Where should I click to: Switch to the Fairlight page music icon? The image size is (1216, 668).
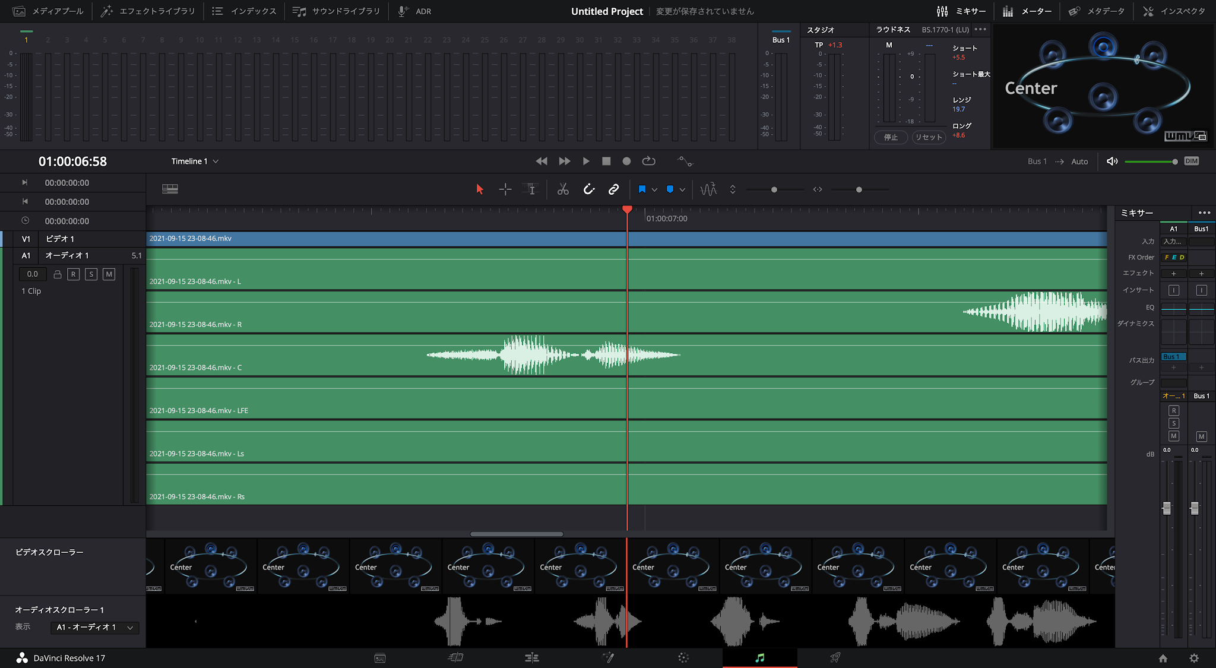(x=759, y=657)
